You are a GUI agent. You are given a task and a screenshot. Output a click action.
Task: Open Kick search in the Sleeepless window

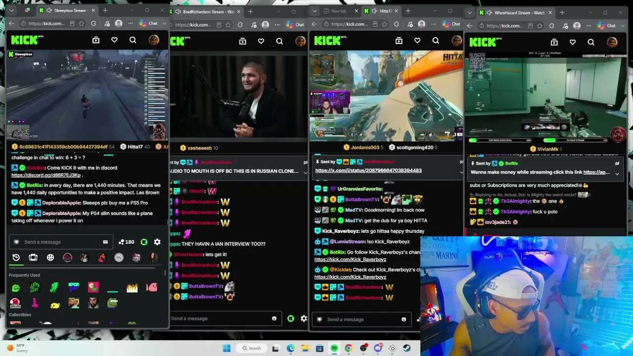pos(133,40)
